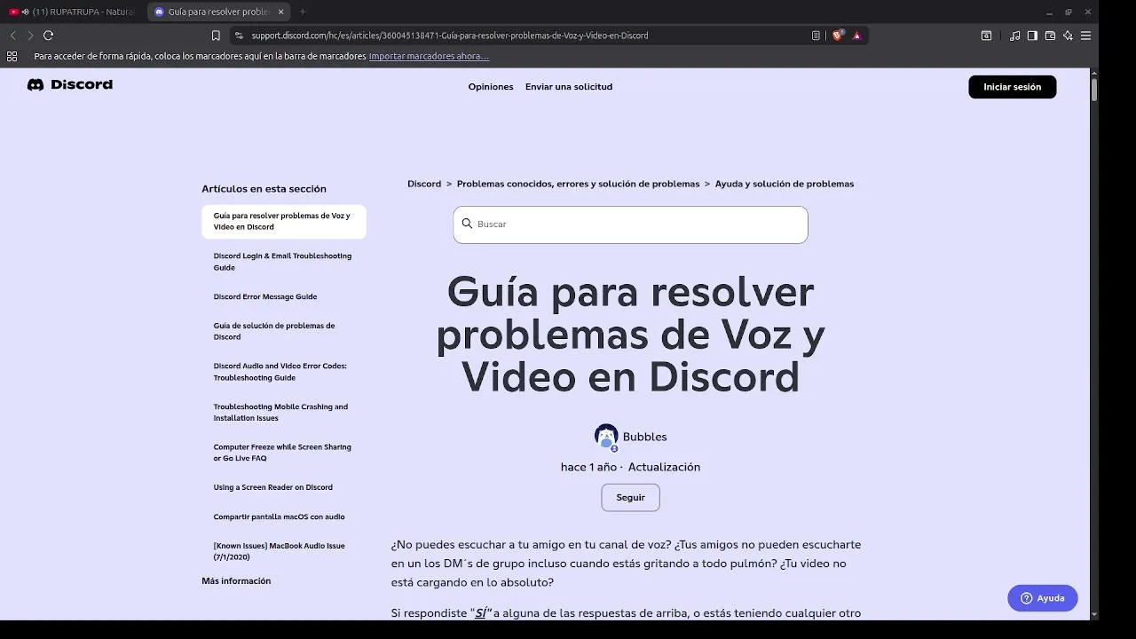Click the 'Artículos en esta sección' heading

[x=264, y=189]
